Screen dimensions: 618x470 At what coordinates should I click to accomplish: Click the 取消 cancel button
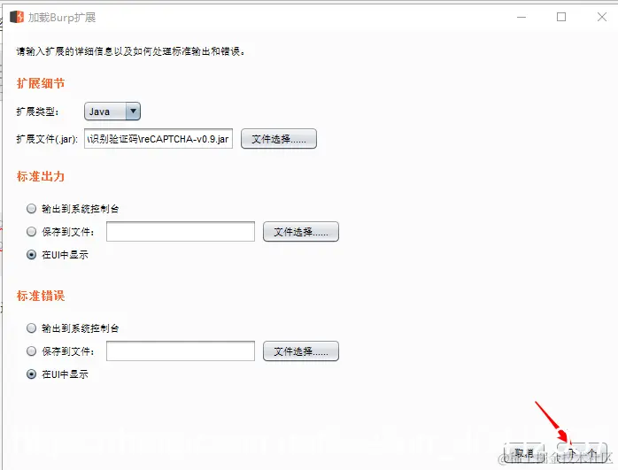[x=524, y=453]
